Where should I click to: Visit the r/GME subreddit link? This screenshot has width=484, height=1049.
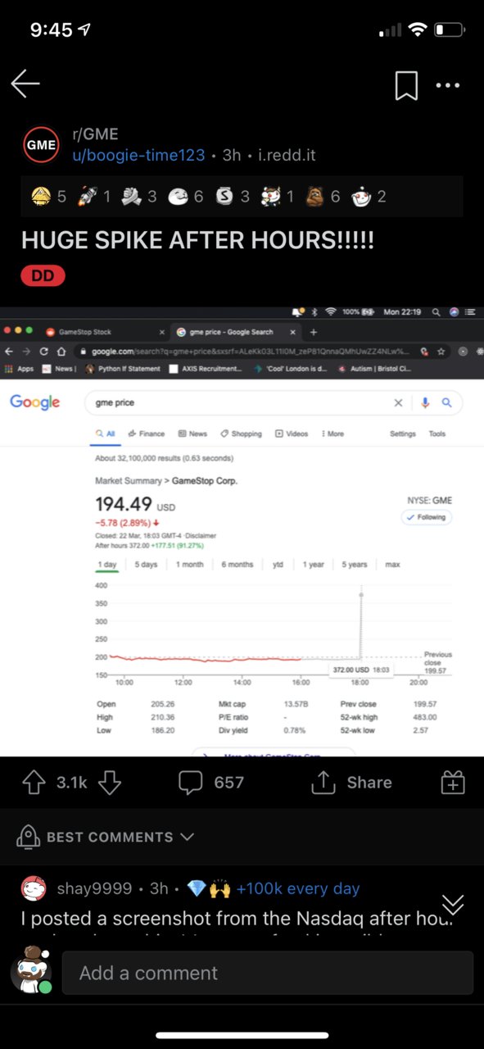tap(95, 134)
